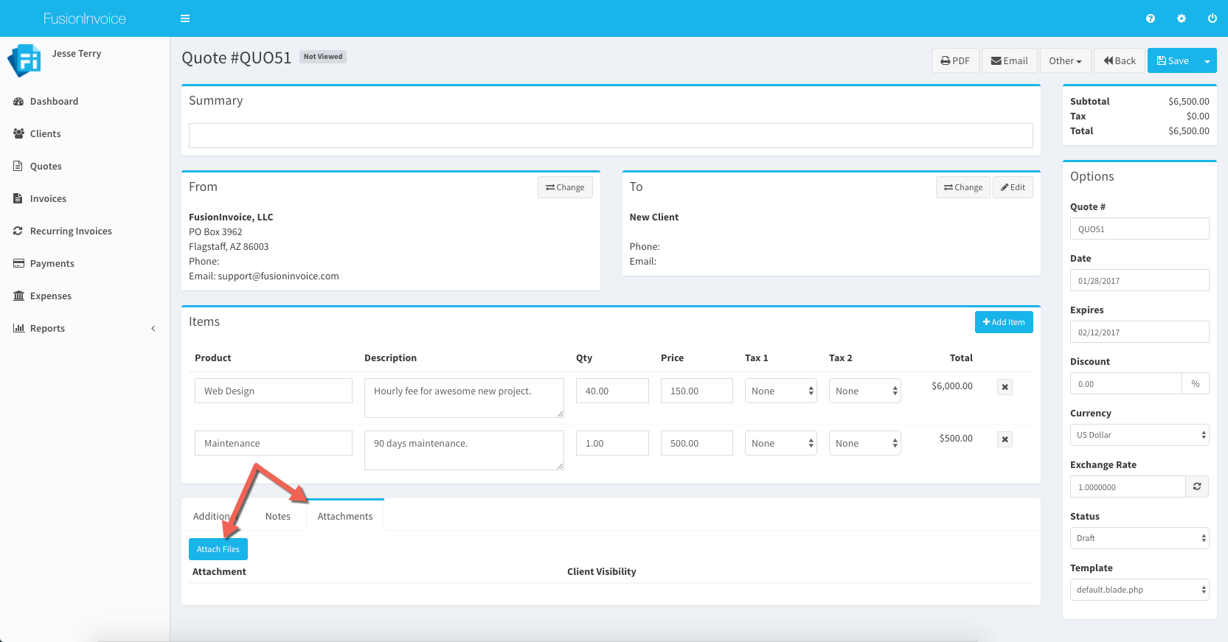Download the quote as PDF
The width and height of the screenshot is (1228, 642).
click(955, 60)
